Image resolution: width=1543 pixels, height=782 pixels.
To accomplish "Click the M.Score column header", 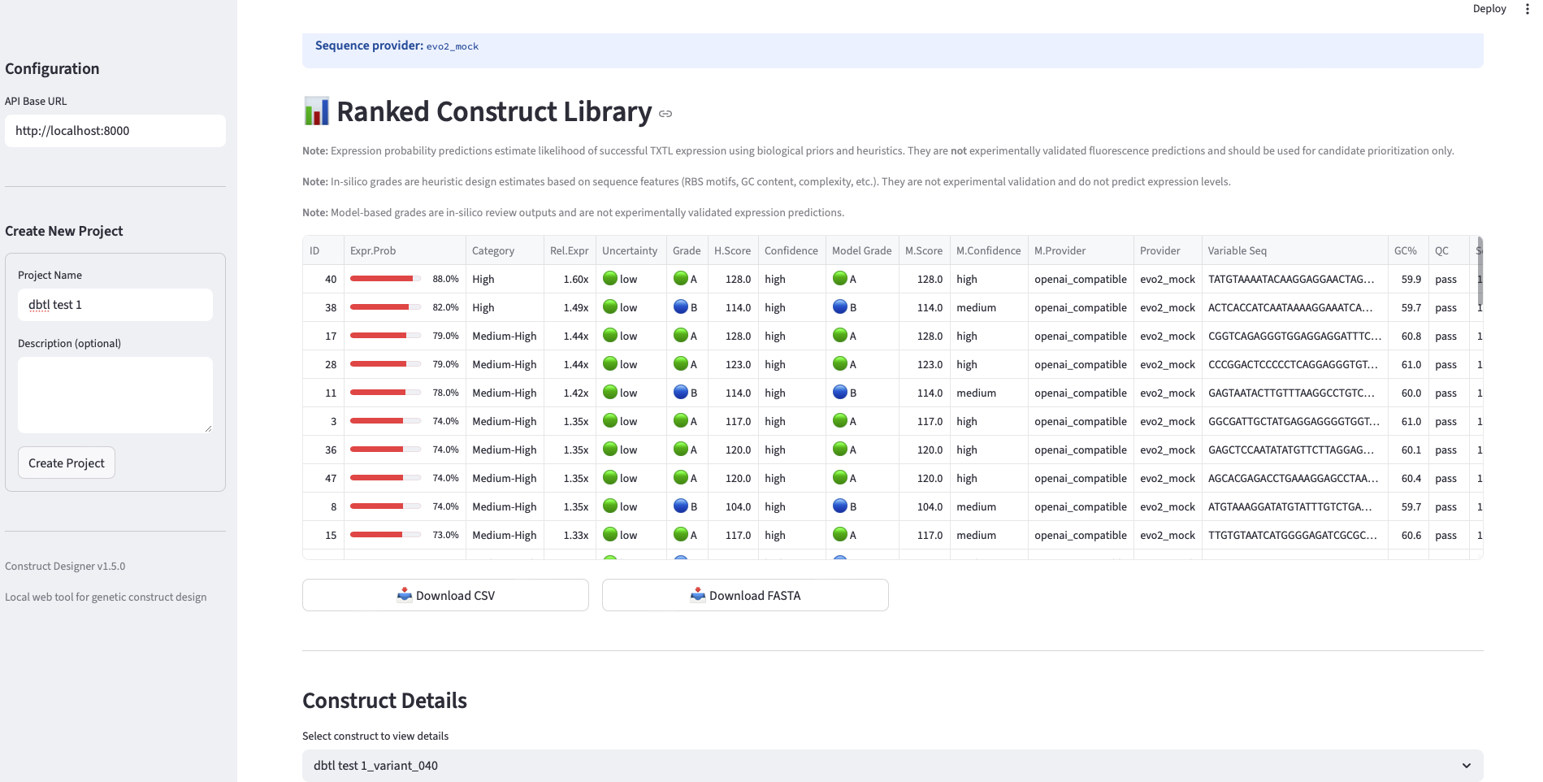I will pos(925,250).
